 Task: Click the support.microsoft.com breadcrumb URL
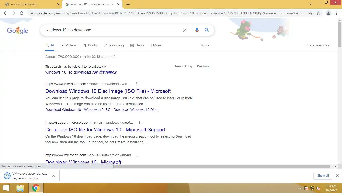pyautogui.click(x=89, y=122)
